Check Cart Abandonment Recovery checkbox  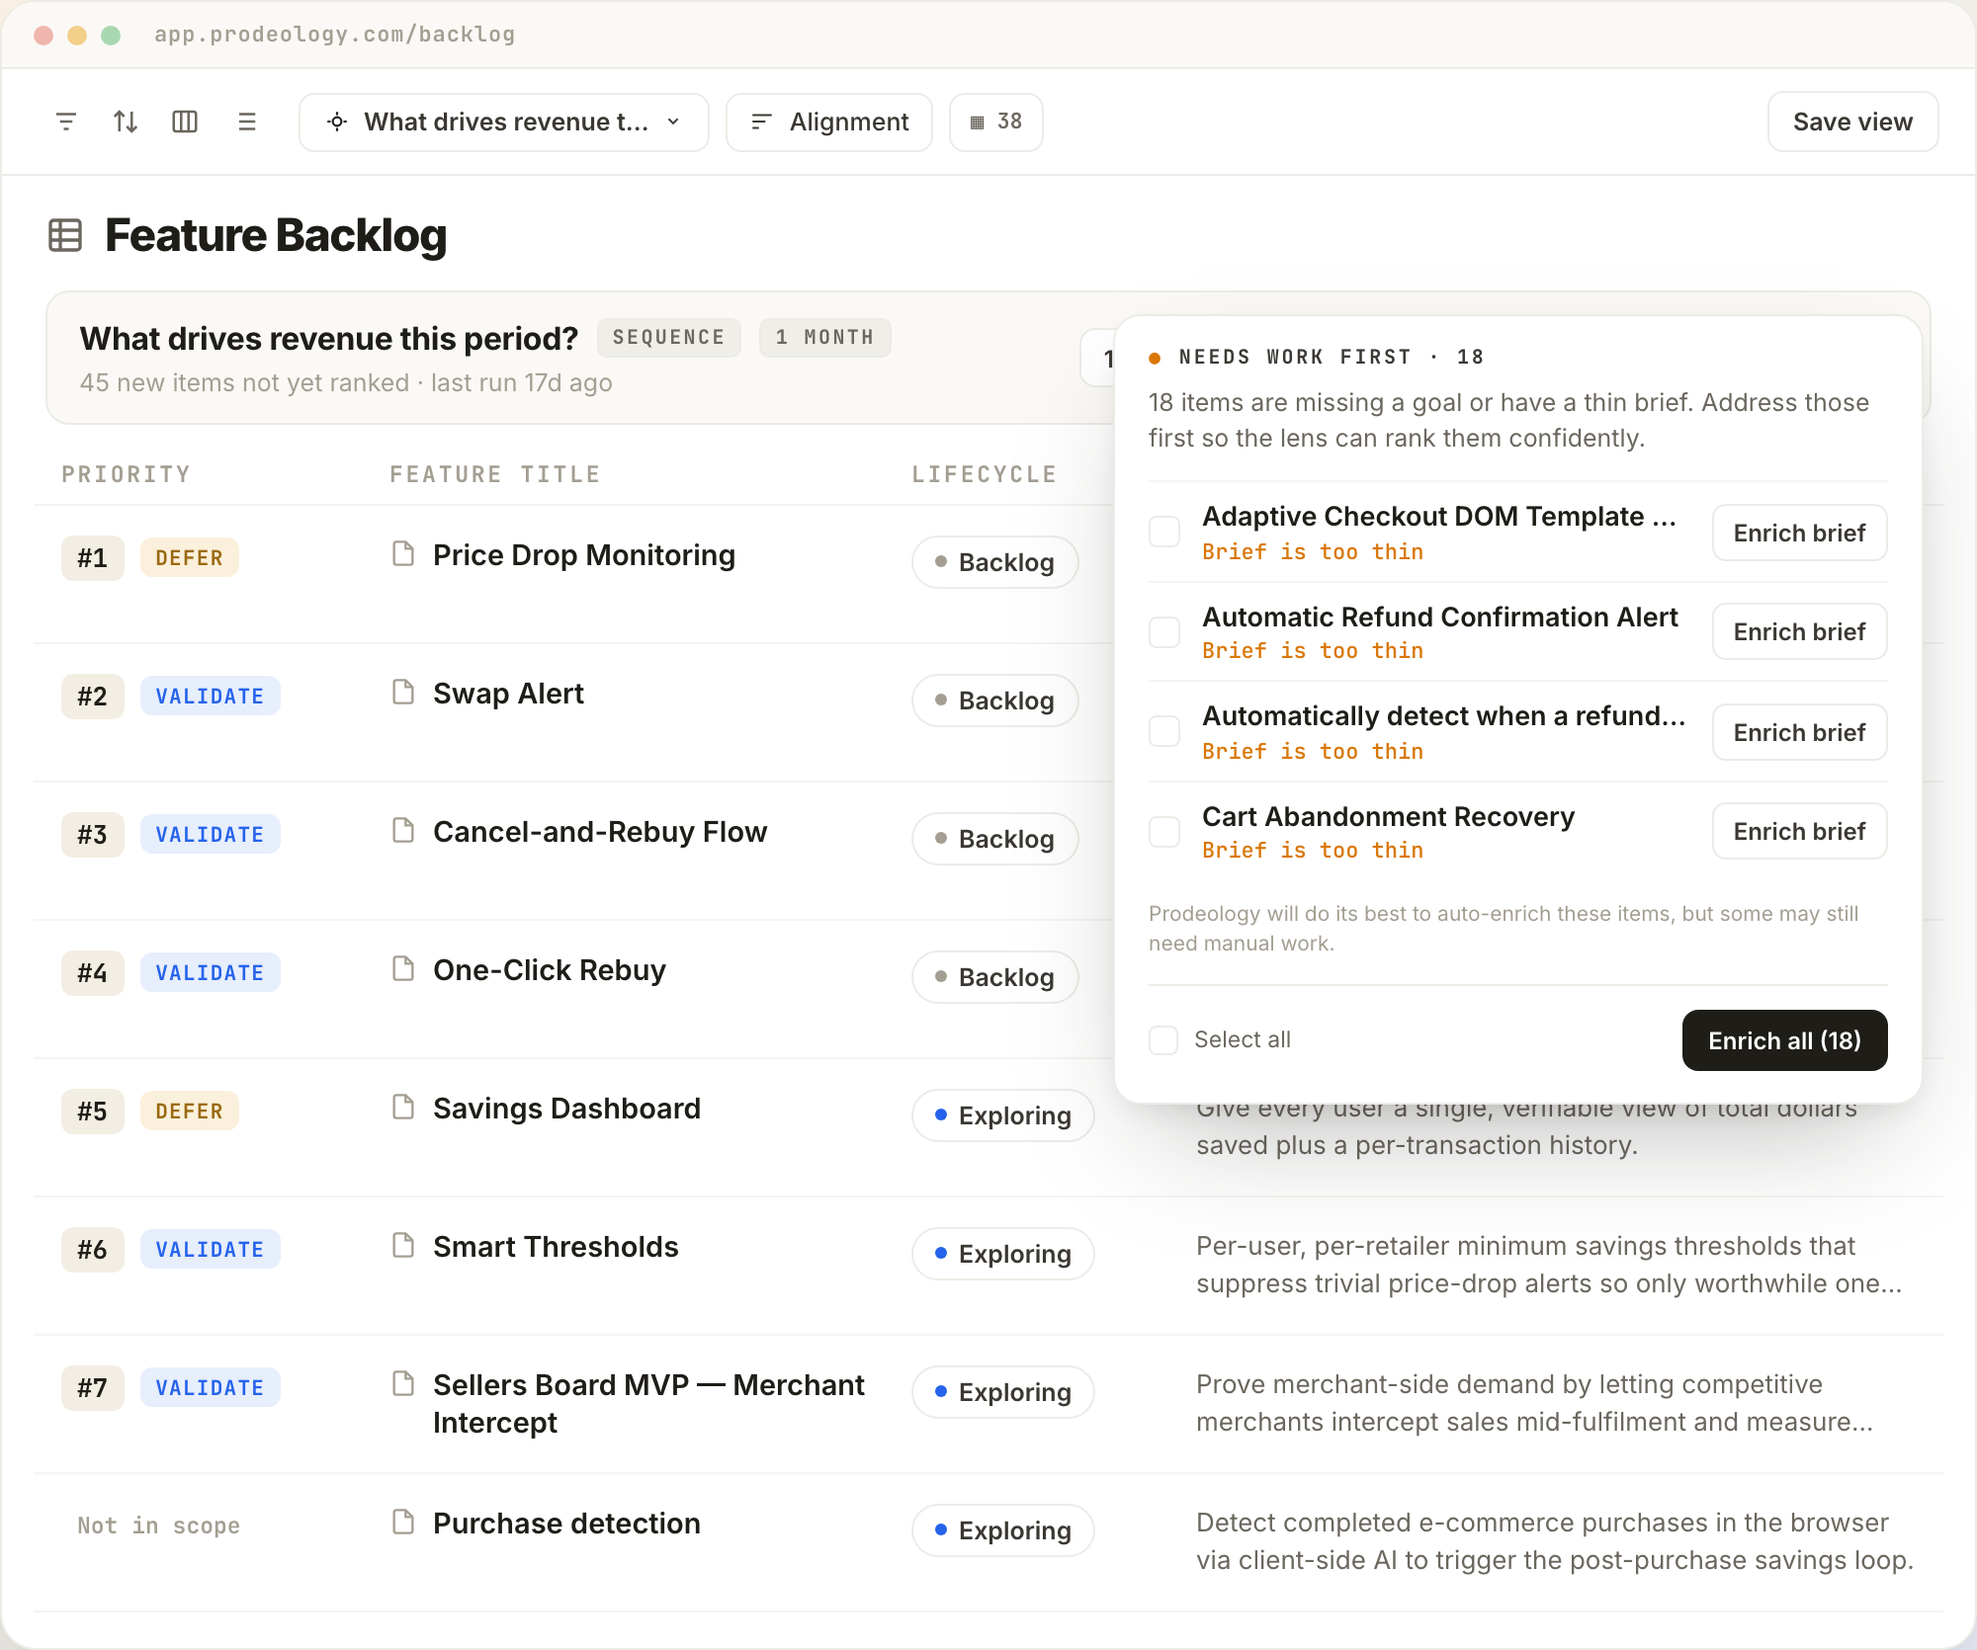1164,832
